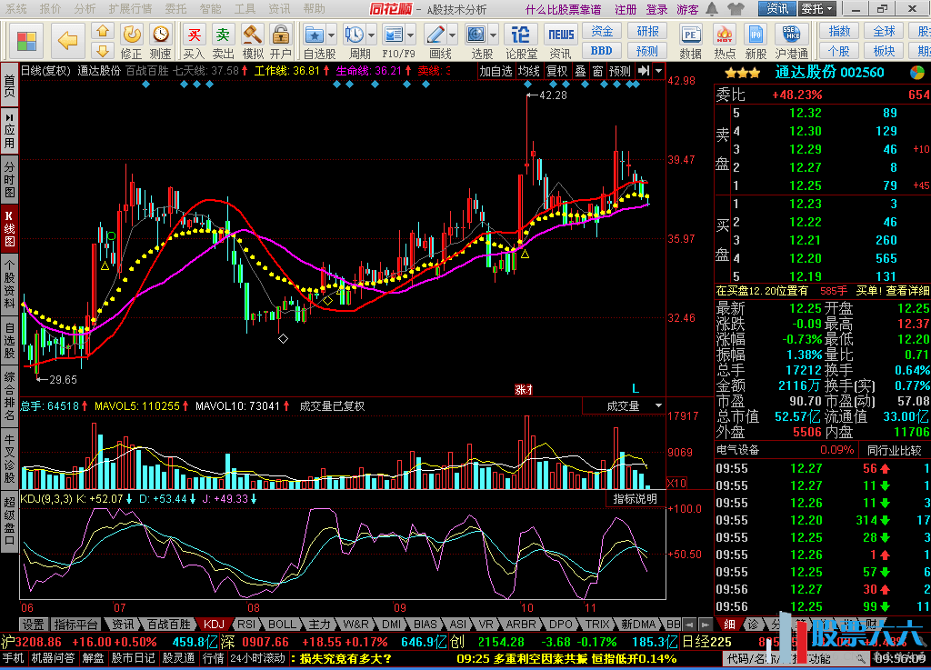Screen dimensions: 931x670
Task: Click the pie chart icon beside 002560
Action: (x=916, y=73)
